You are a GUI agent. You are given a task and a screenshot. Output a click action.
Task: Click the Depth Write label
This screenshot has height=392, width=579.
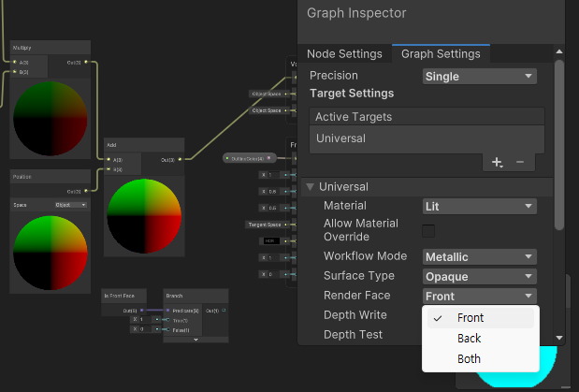355,315
